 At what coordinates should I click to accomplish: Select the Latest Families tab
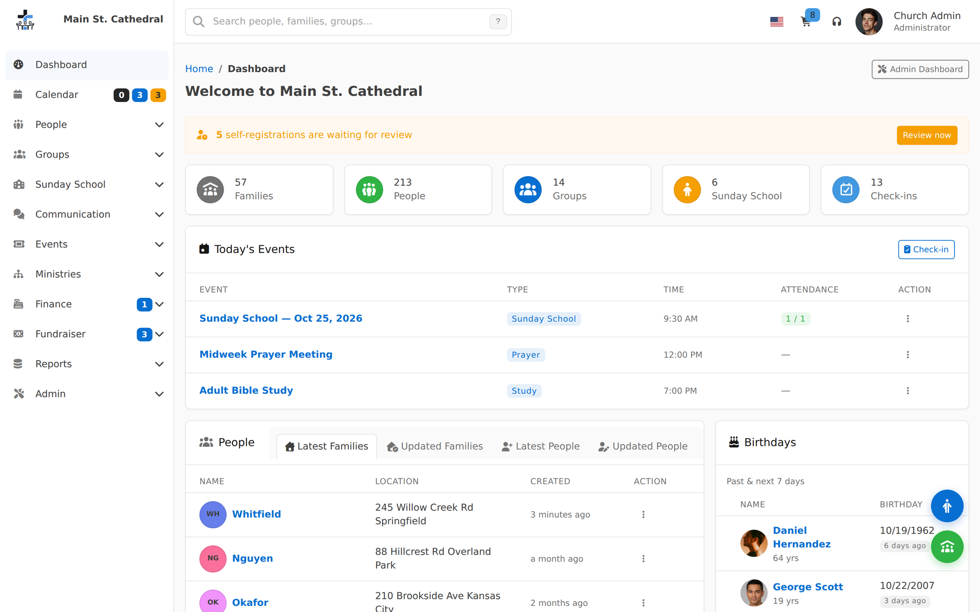[327, 447]
